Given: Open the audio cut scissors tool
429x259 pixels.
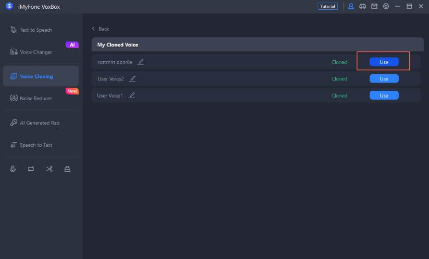Looking at the screenshot, I should click(x=49, y=169).
